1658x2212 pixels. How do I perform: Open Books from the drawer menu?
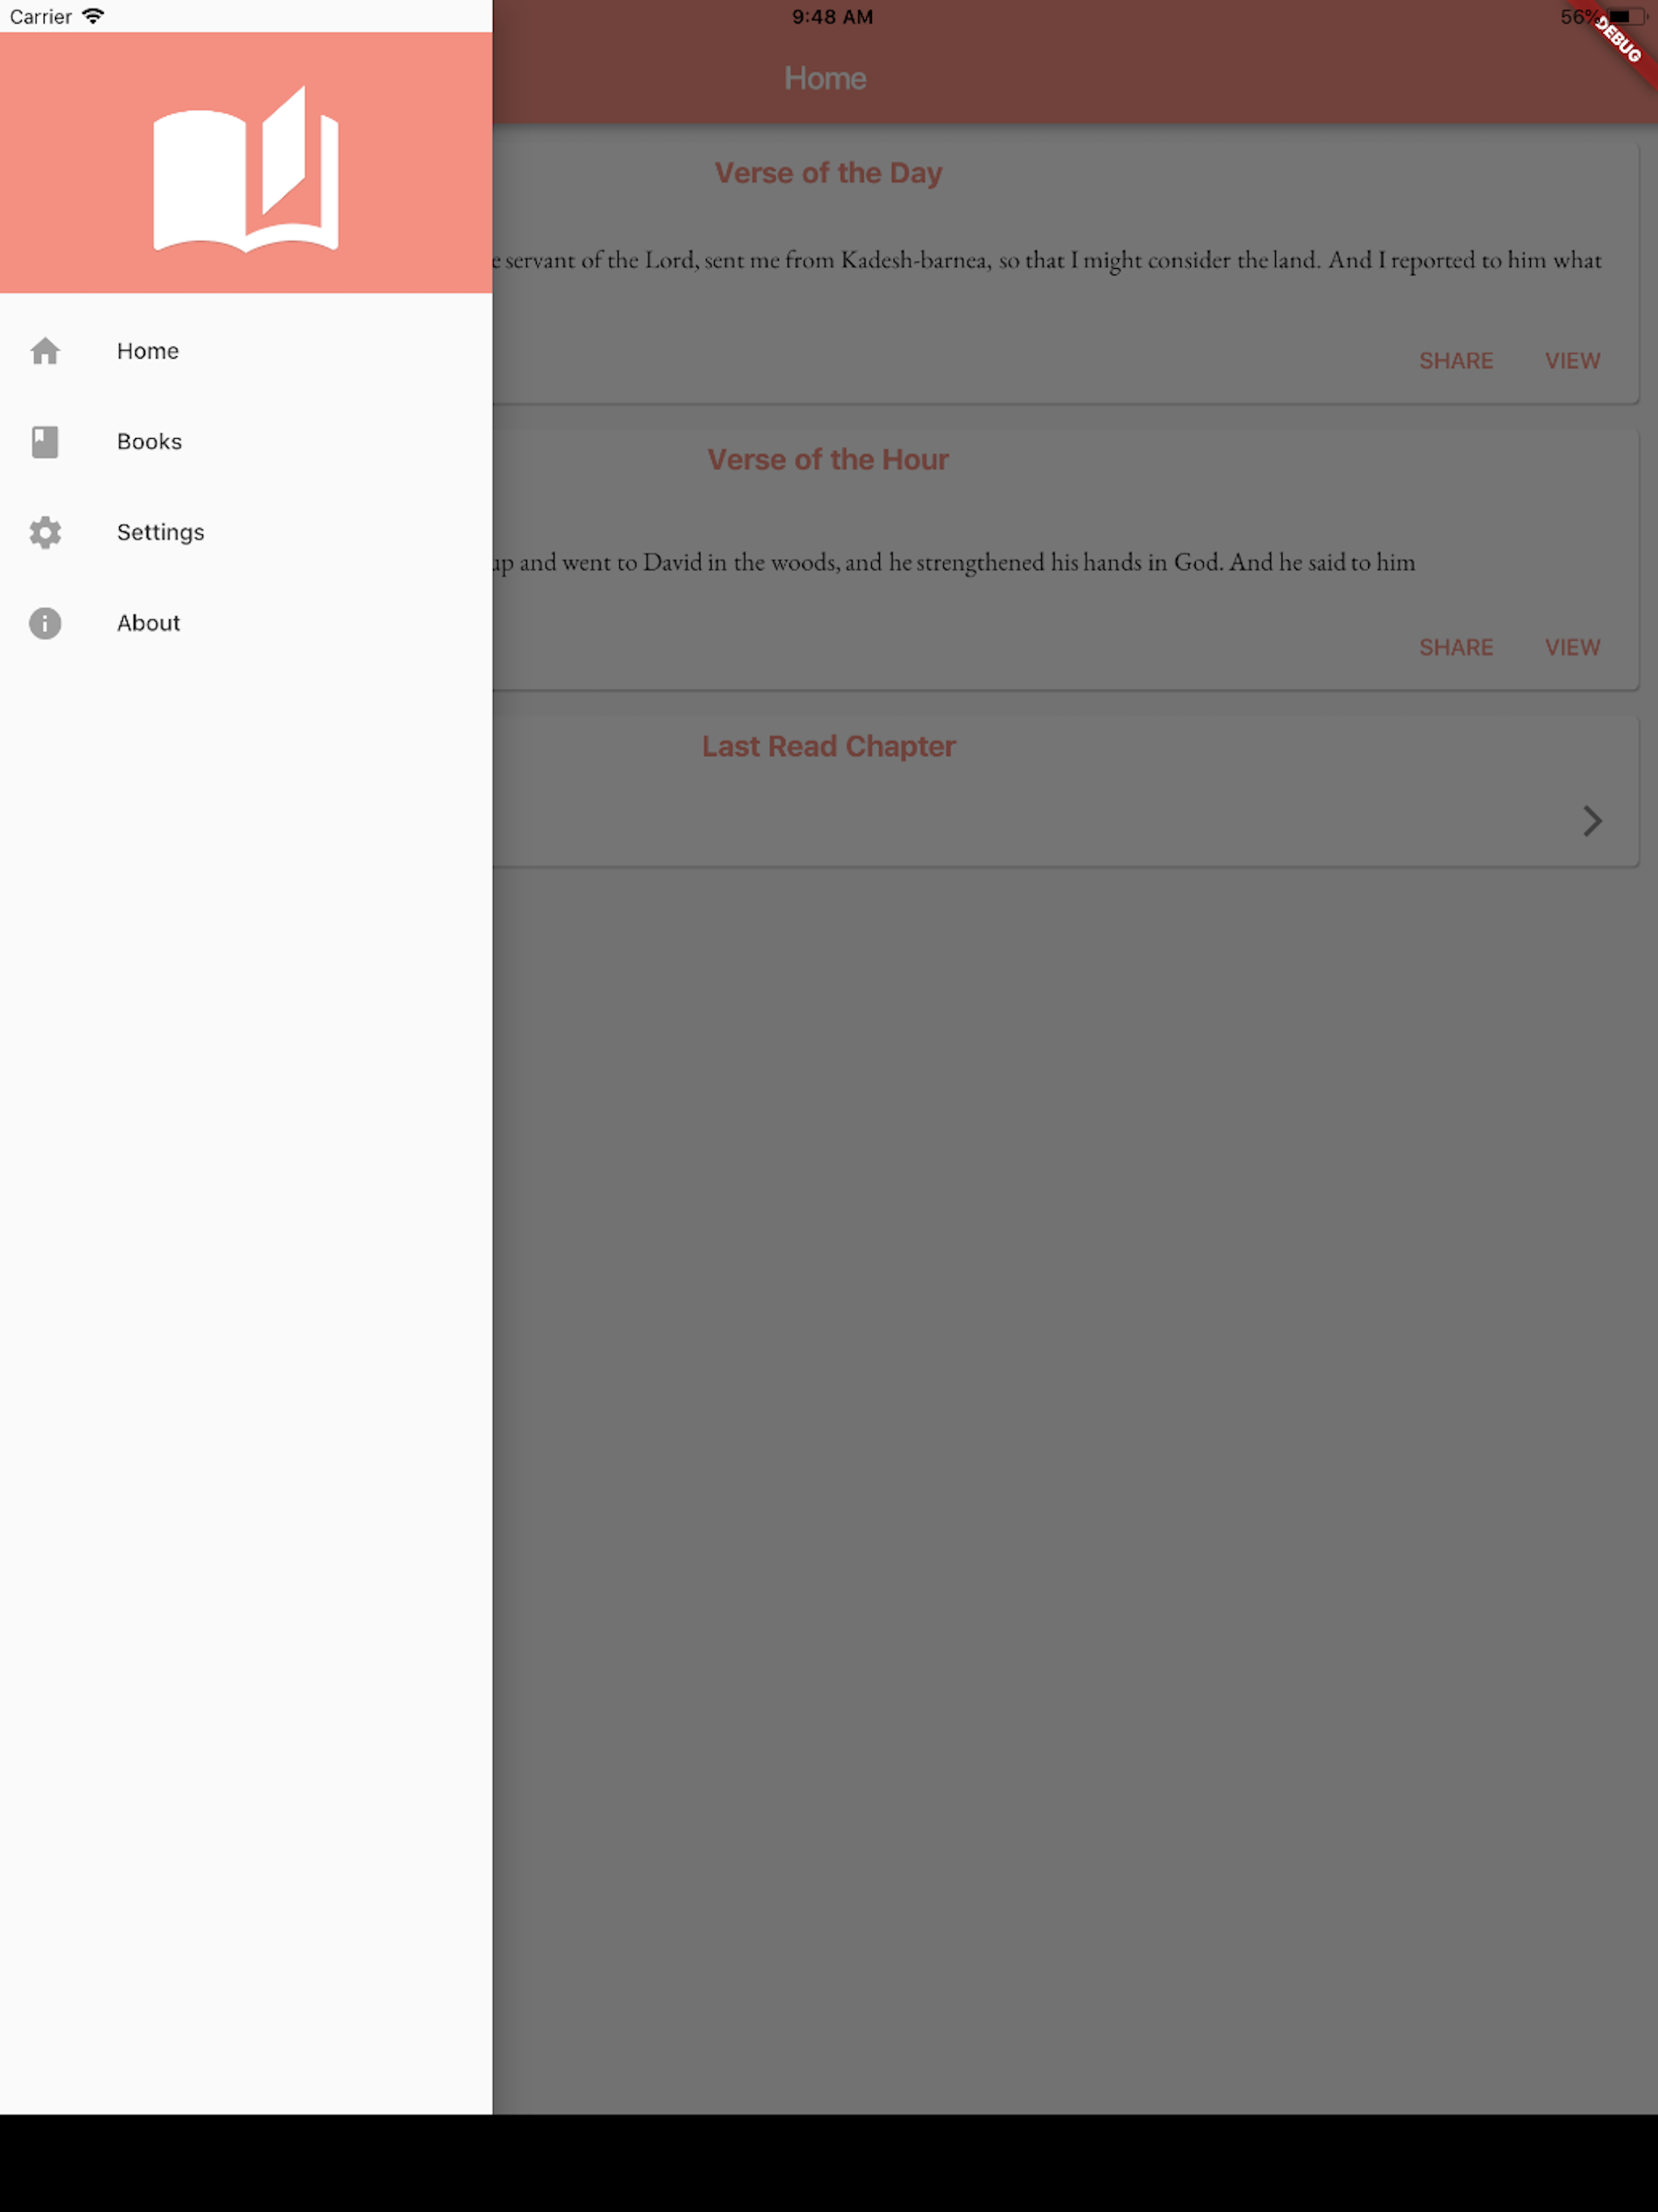point(246,441)
